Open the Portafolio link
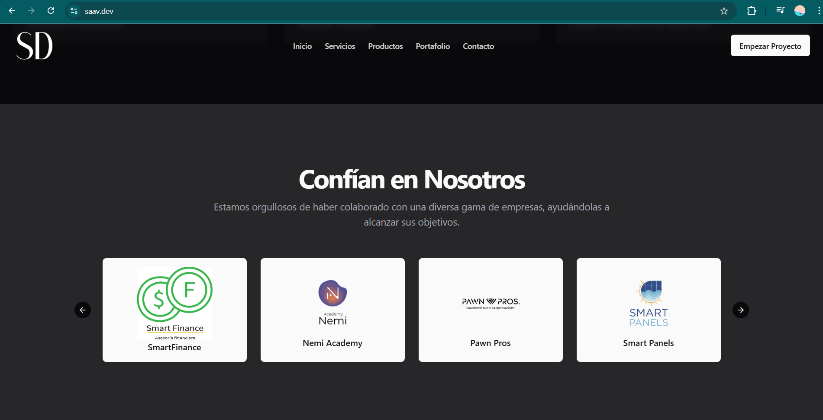This screenshot has height=420, width=823. 432,46
